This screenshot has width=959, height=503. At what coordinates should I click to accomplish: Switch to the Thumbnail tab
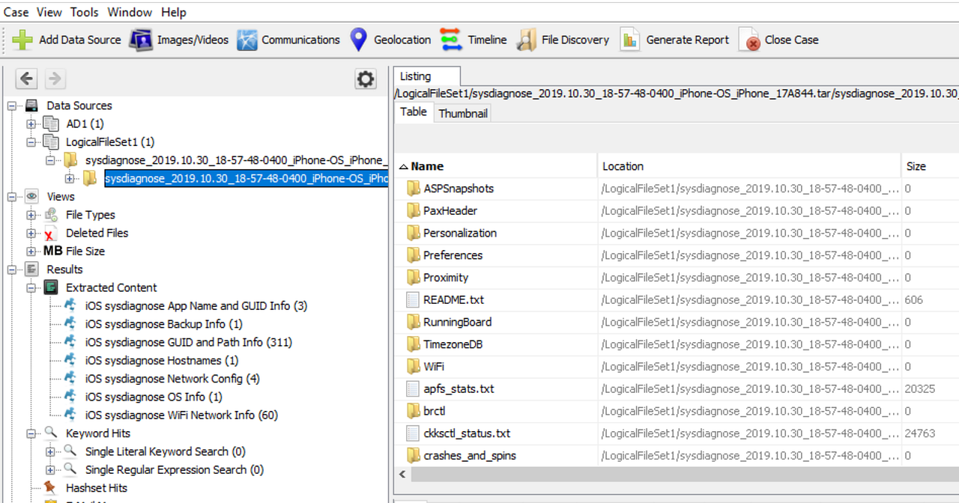463,113
